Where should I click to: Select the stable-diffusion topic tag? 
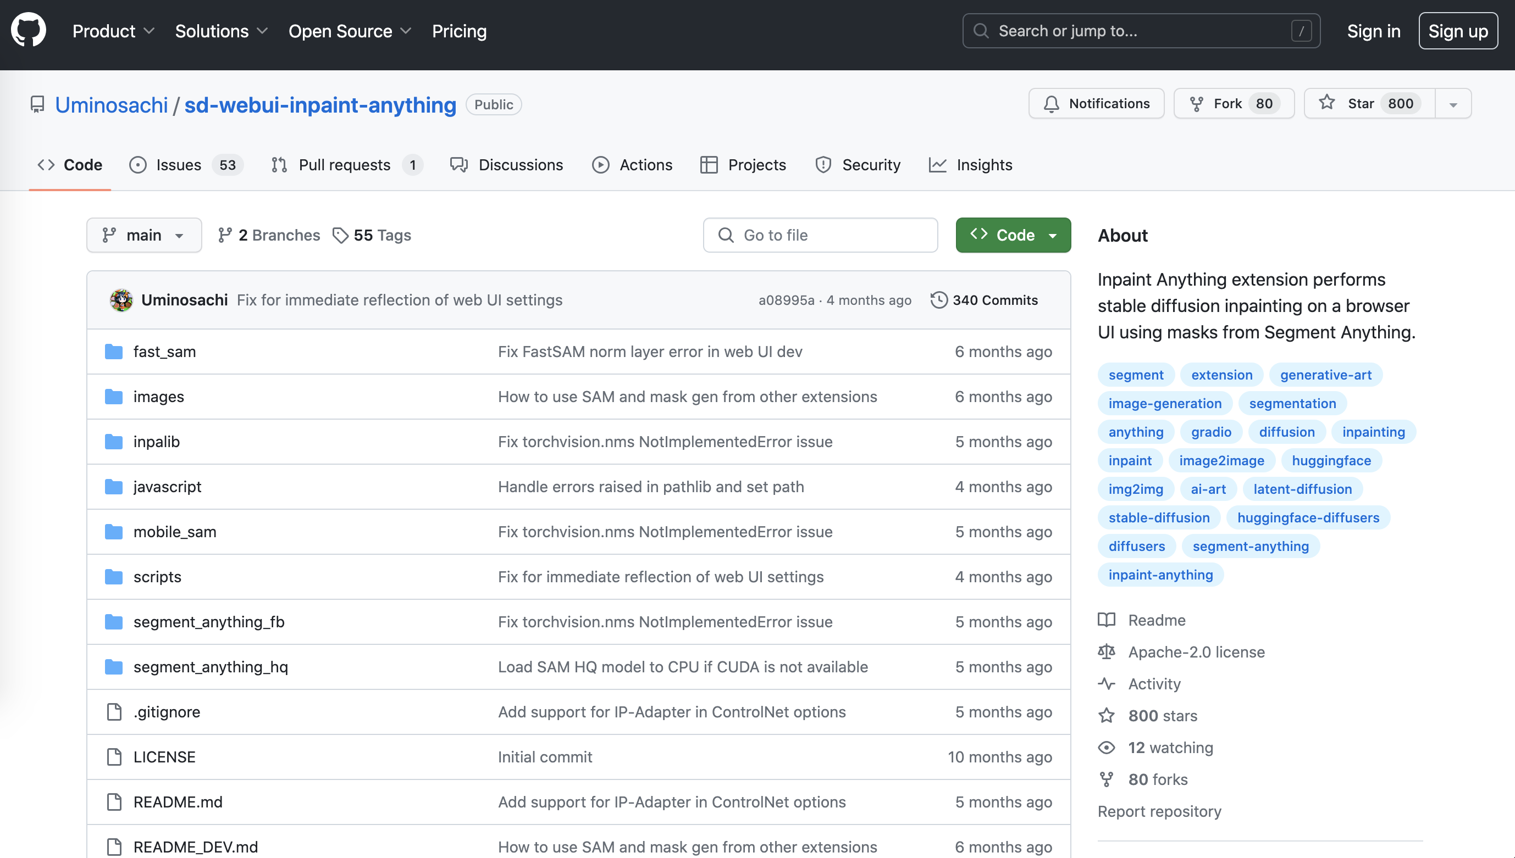click(x=1158, y=517)
